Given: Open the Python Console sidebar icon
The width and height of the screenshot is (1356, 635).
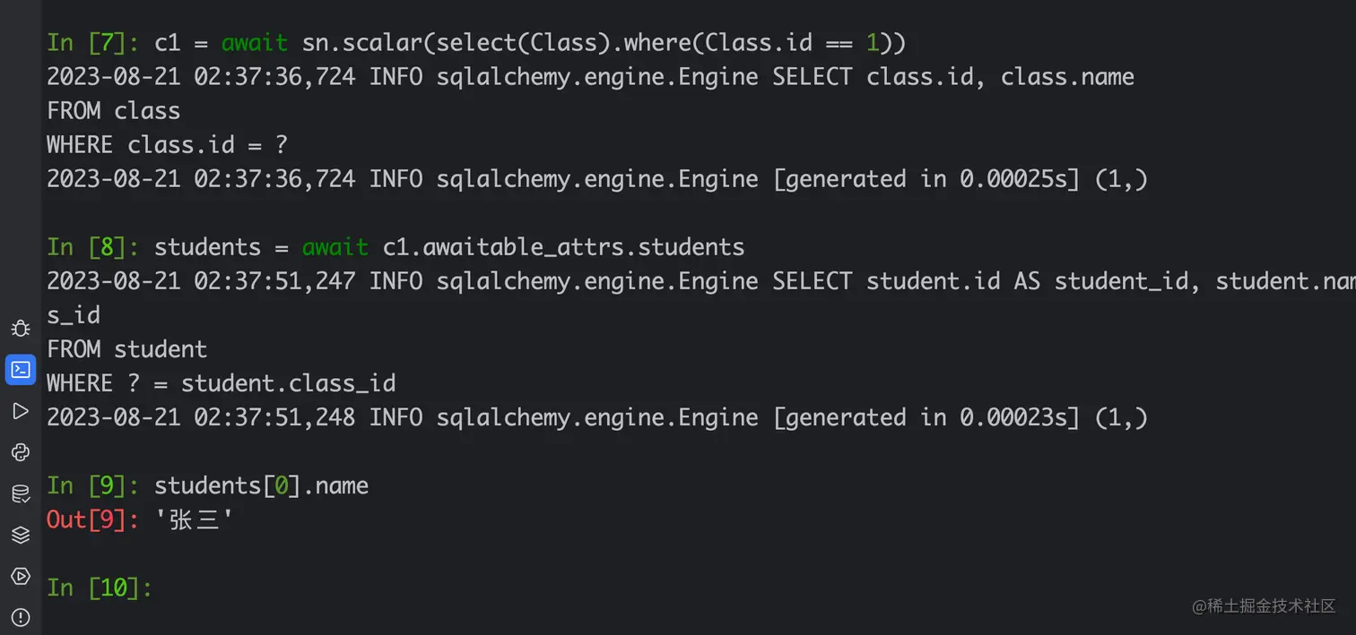Looking at the screenshot, I should [21, 452].
